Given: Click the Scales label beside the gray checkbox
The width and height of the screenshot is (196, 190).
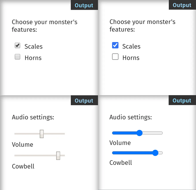Looking at the screenshot, I should click(34, 47).
